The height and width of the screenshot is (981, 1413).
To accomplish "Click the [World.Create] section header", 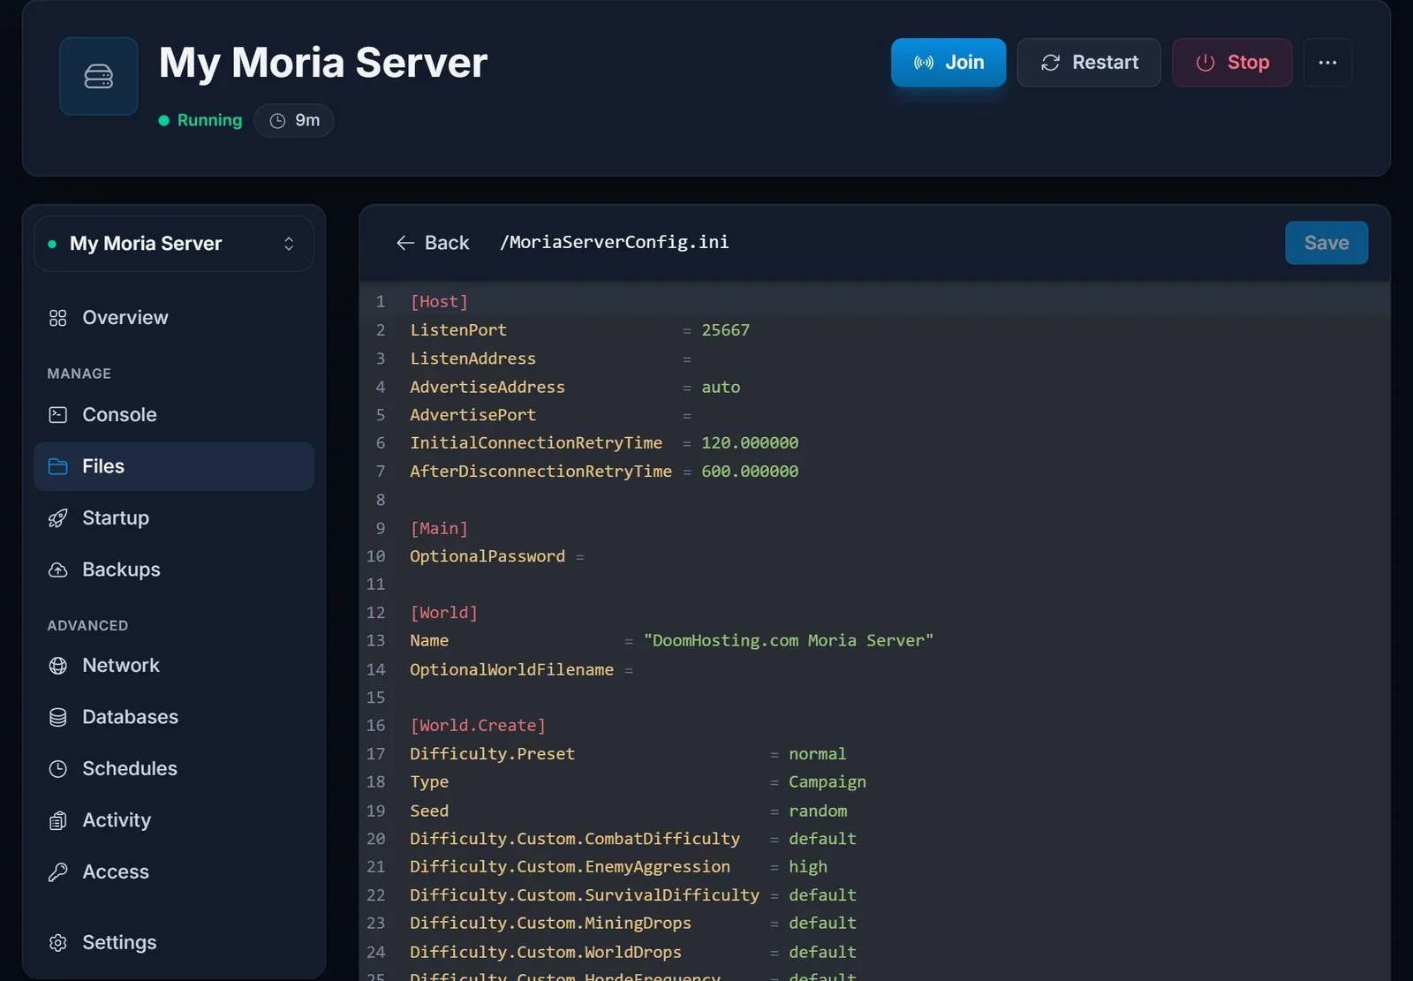I will (478, 726).
